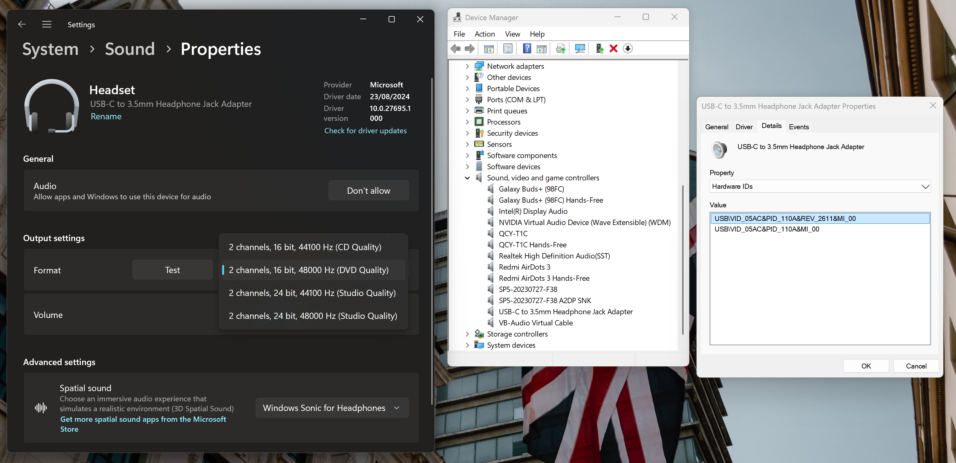This screenshot has height=463, width=956.
Task: Click Update device driver toolbar icon
Action: click(561, 49)
